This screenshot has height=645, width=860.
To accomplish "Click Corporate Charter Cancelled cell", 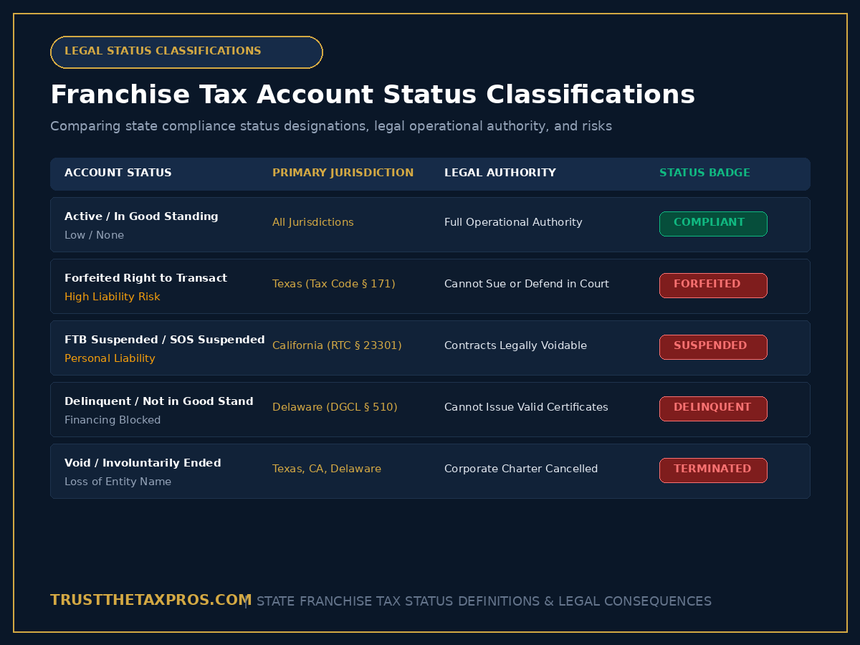I will [521, 469].
